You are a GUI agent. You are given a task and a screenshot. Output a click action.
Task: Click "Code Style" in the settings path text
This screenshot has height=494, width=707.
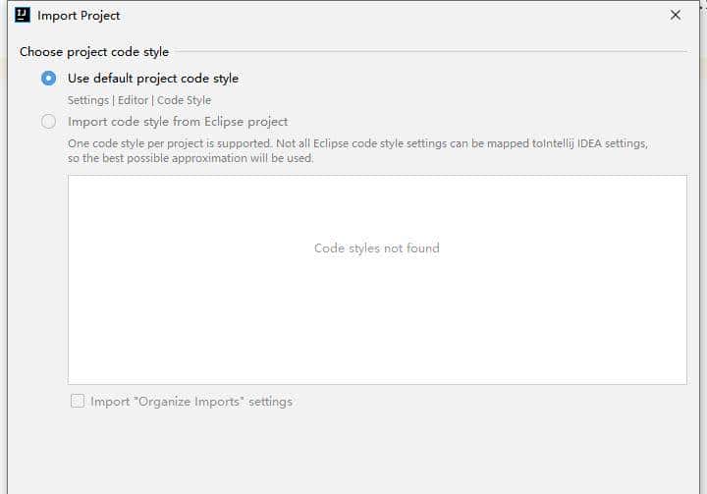pos(184,100)
